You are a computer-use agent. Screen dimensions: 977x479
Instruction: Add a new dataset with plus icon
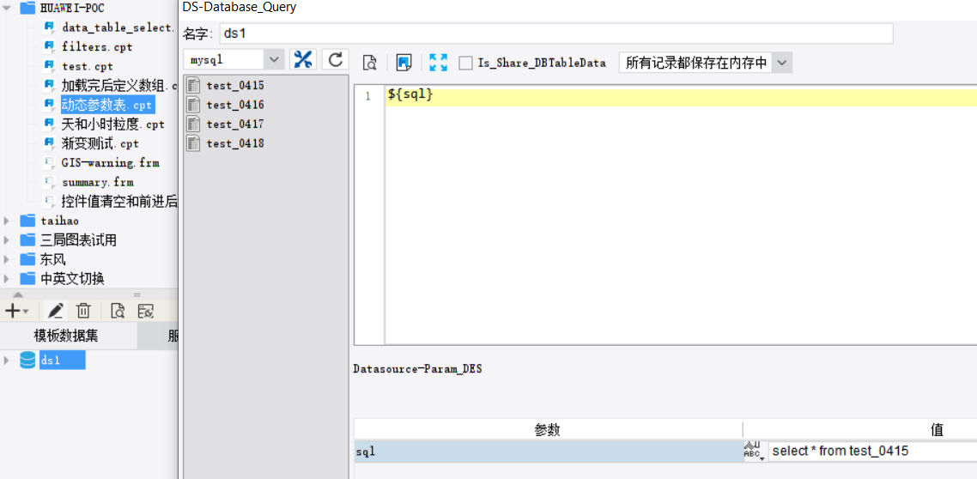pyautogui.click(x=16, y=310)
